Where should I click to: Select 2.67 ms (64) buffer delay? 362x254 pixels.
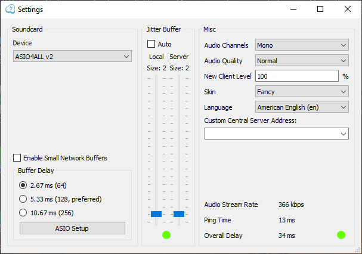click(24, 185)
